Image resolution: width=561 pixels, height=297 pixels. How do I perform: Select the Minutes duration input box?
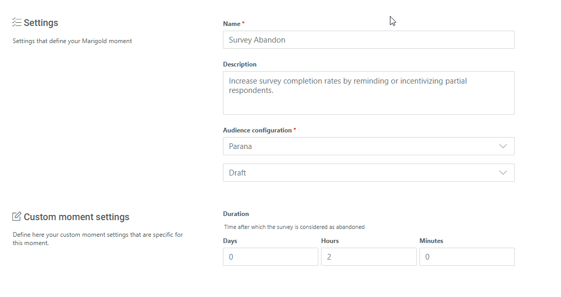[x=467, y=257]
